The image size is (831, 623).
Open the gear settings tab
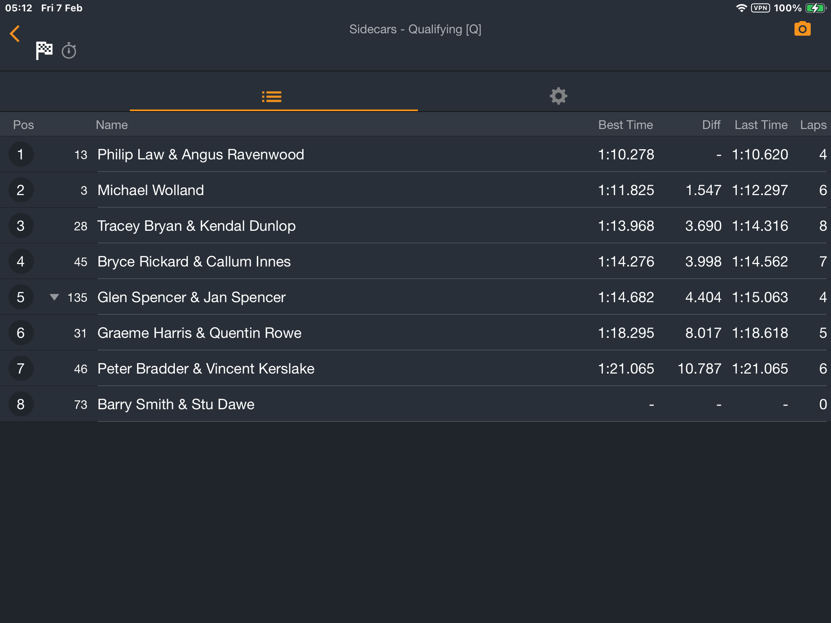point(558,97)
